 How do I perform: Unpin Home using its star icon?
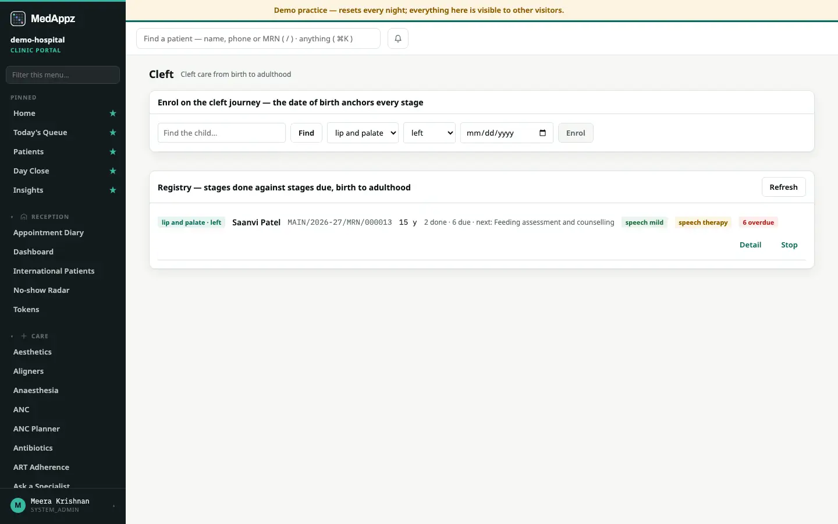(x=113, y=114)
